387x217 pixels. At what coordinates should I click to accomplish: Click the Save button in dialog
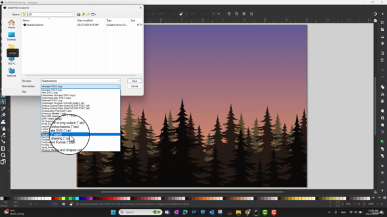click(x=134, y=81)
